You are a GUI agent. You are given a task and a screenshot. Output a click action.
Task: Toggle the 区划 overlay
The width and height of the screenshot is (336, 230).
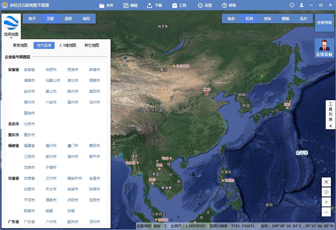click(249, 19)
